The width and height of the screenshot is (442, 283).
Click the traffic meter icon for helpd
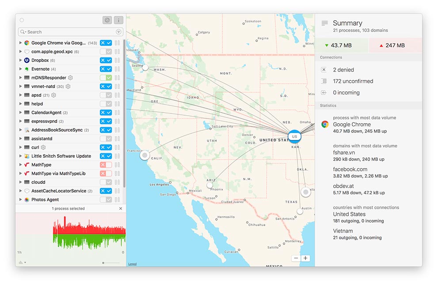coord(117,104)
